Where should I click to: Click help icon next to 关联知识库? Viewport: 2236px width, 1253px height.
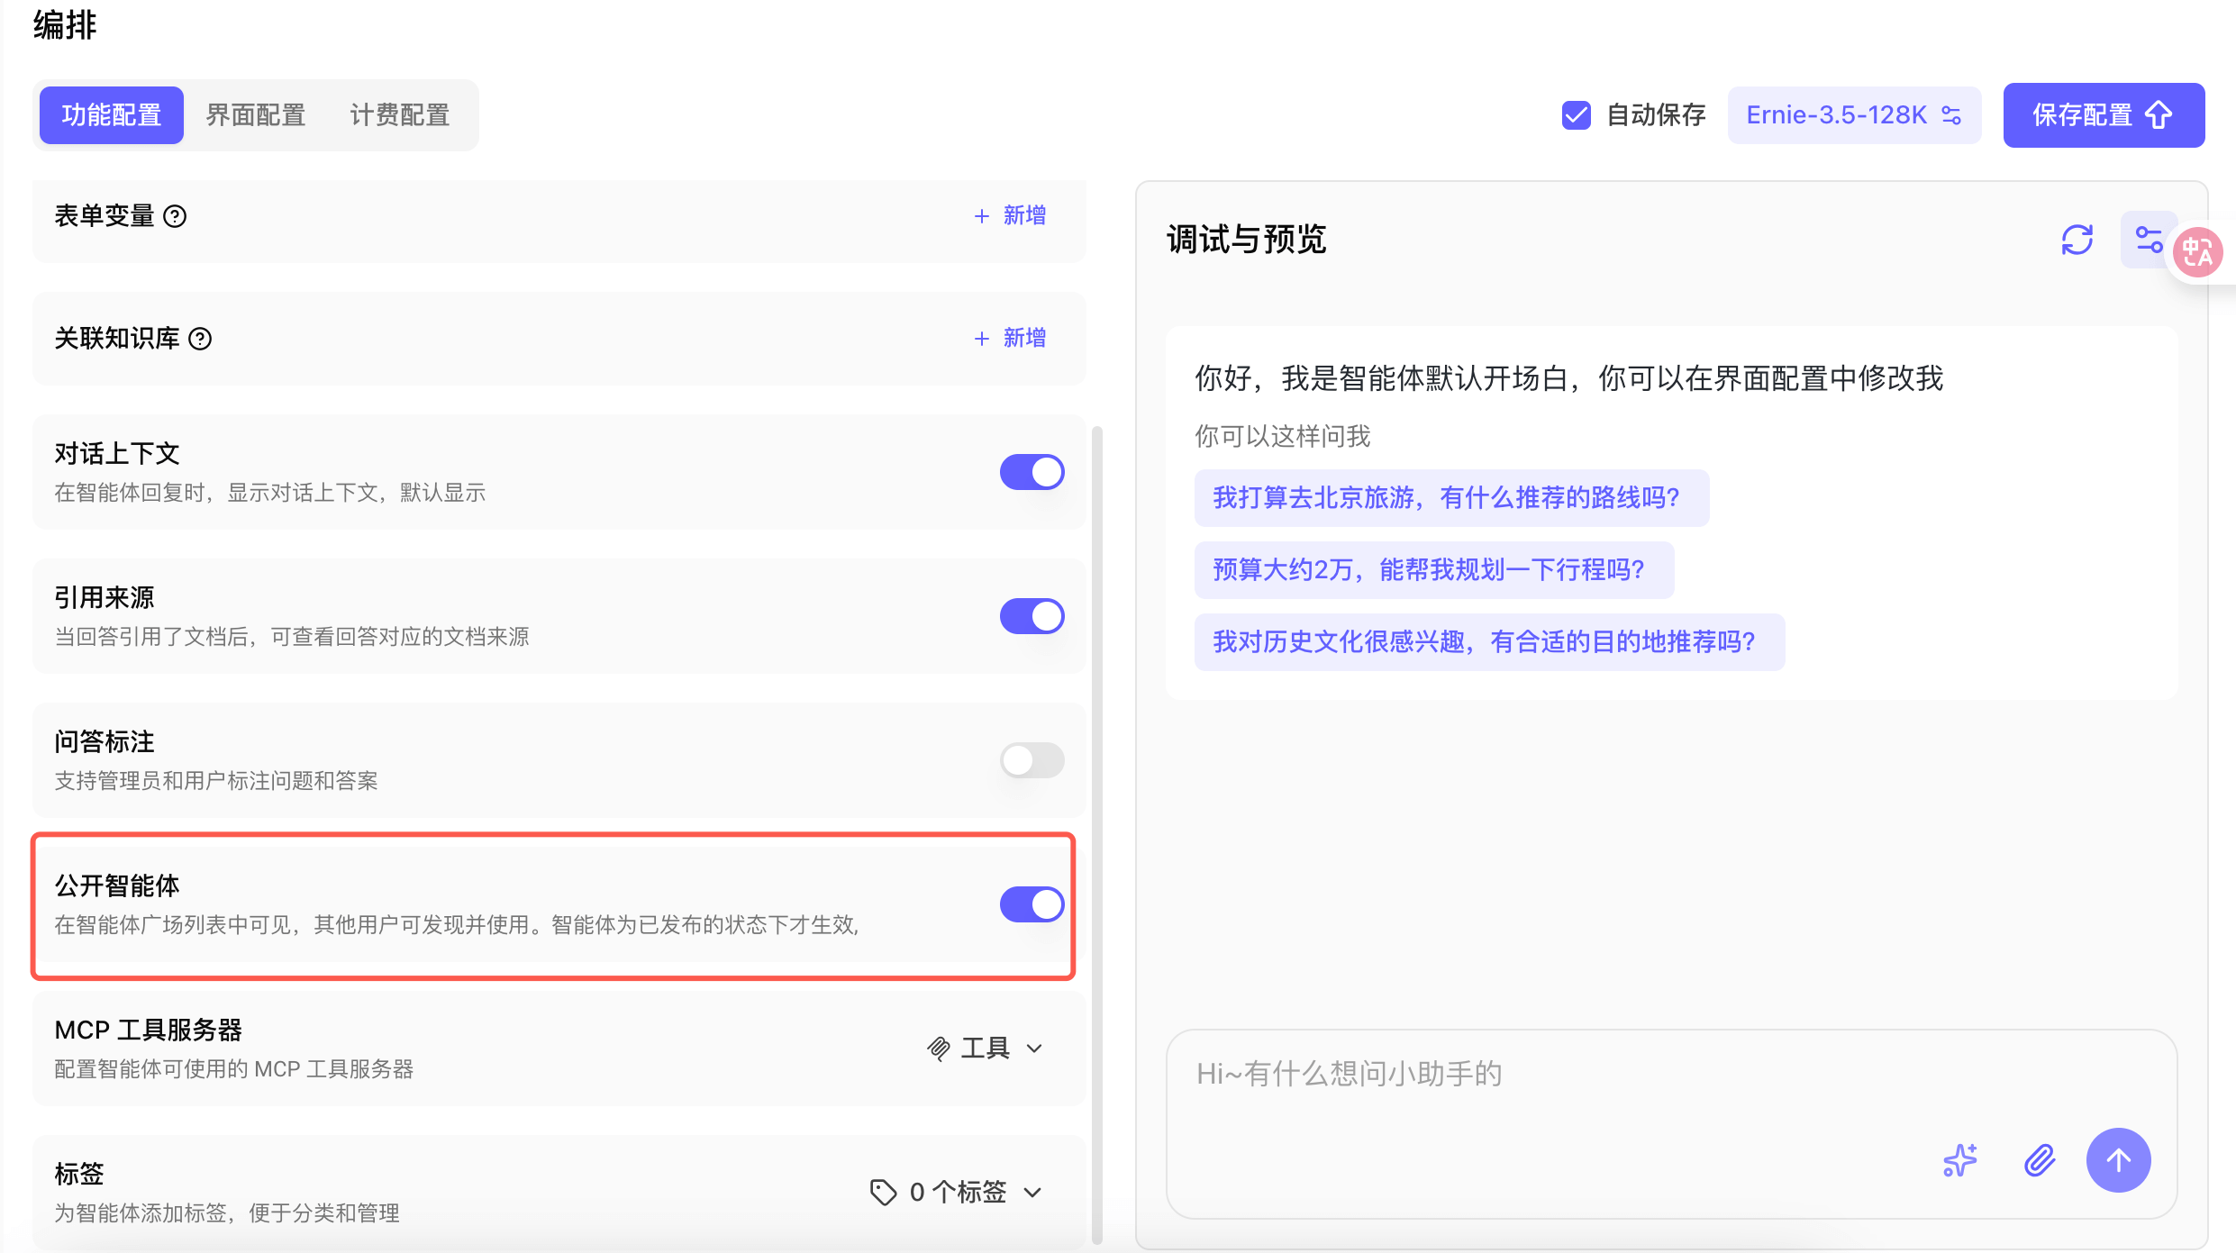(200, 339)
